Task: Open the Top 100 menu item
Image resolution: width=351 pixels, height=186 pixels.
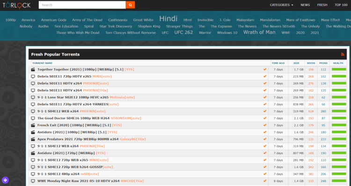Action: click(x=341, y=5)
